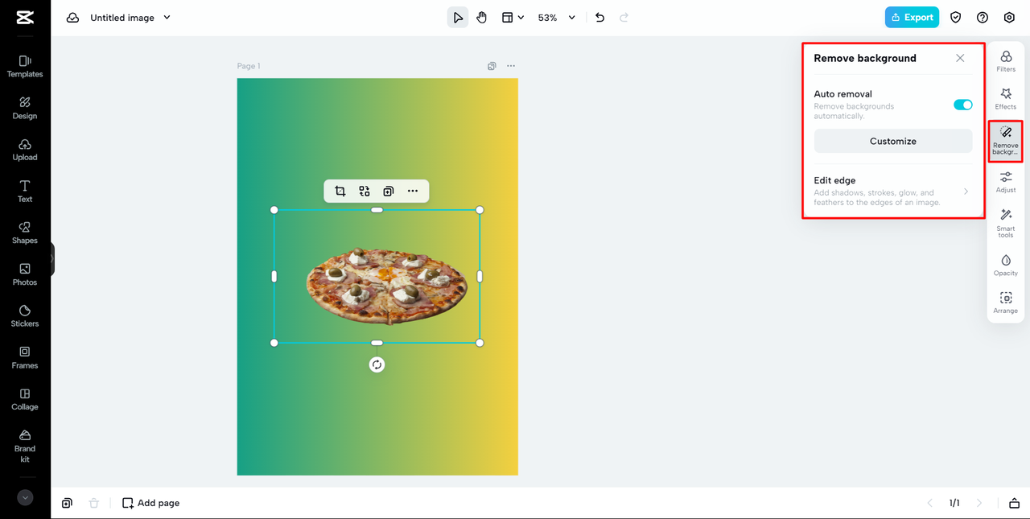The height and width of the screenshot is (519, 1030).
Task: Expand the Edit edge options
Action: 893,192
